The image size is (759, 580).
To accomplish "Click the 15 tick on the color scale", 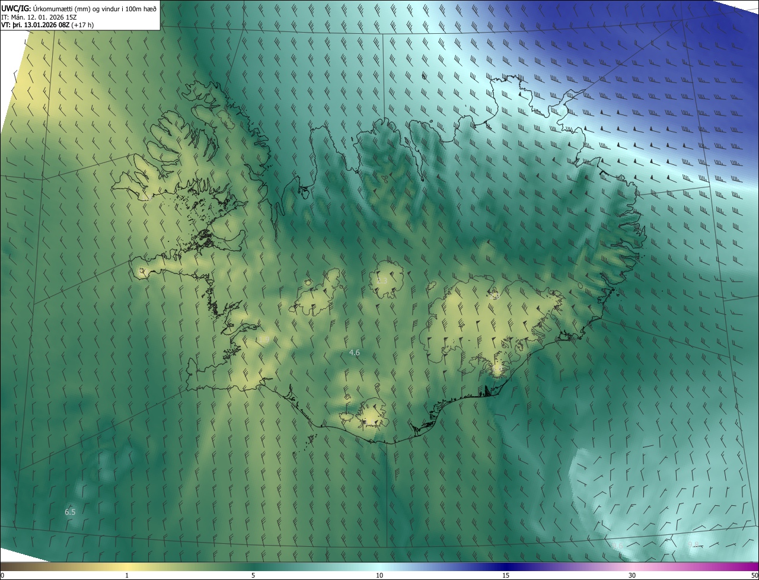I will coord(506,575).
